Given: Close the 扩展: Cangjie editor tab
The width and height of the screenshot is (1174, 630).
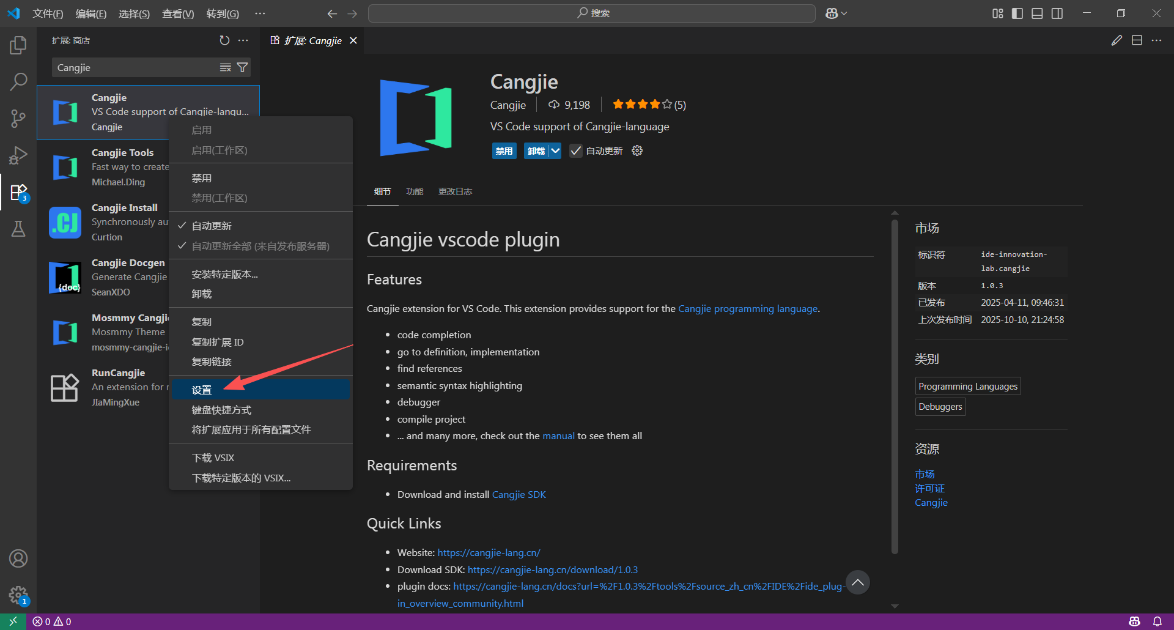Looking at the screenshot, I should point(353,40).
